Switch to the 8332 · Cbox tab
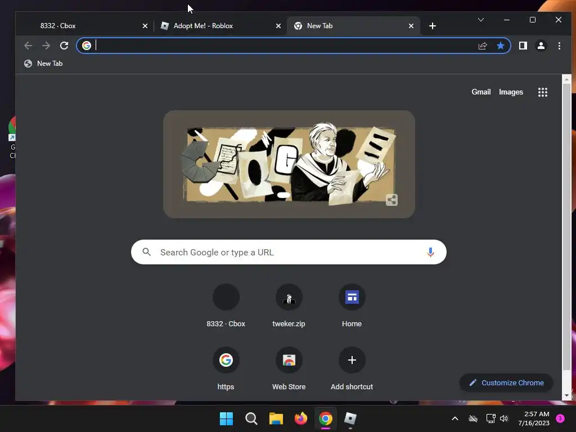Image resolution: width=576 pixels, height=432 pixels. click(x=84, y=26)
